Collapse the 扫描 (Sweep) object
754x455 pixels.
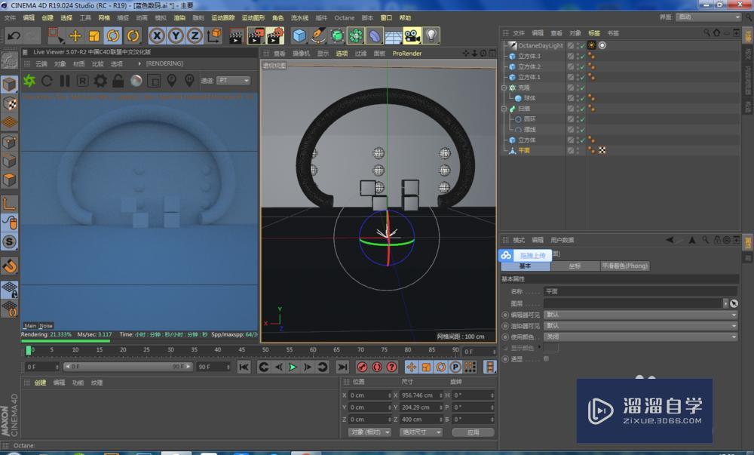pos(504,109)
